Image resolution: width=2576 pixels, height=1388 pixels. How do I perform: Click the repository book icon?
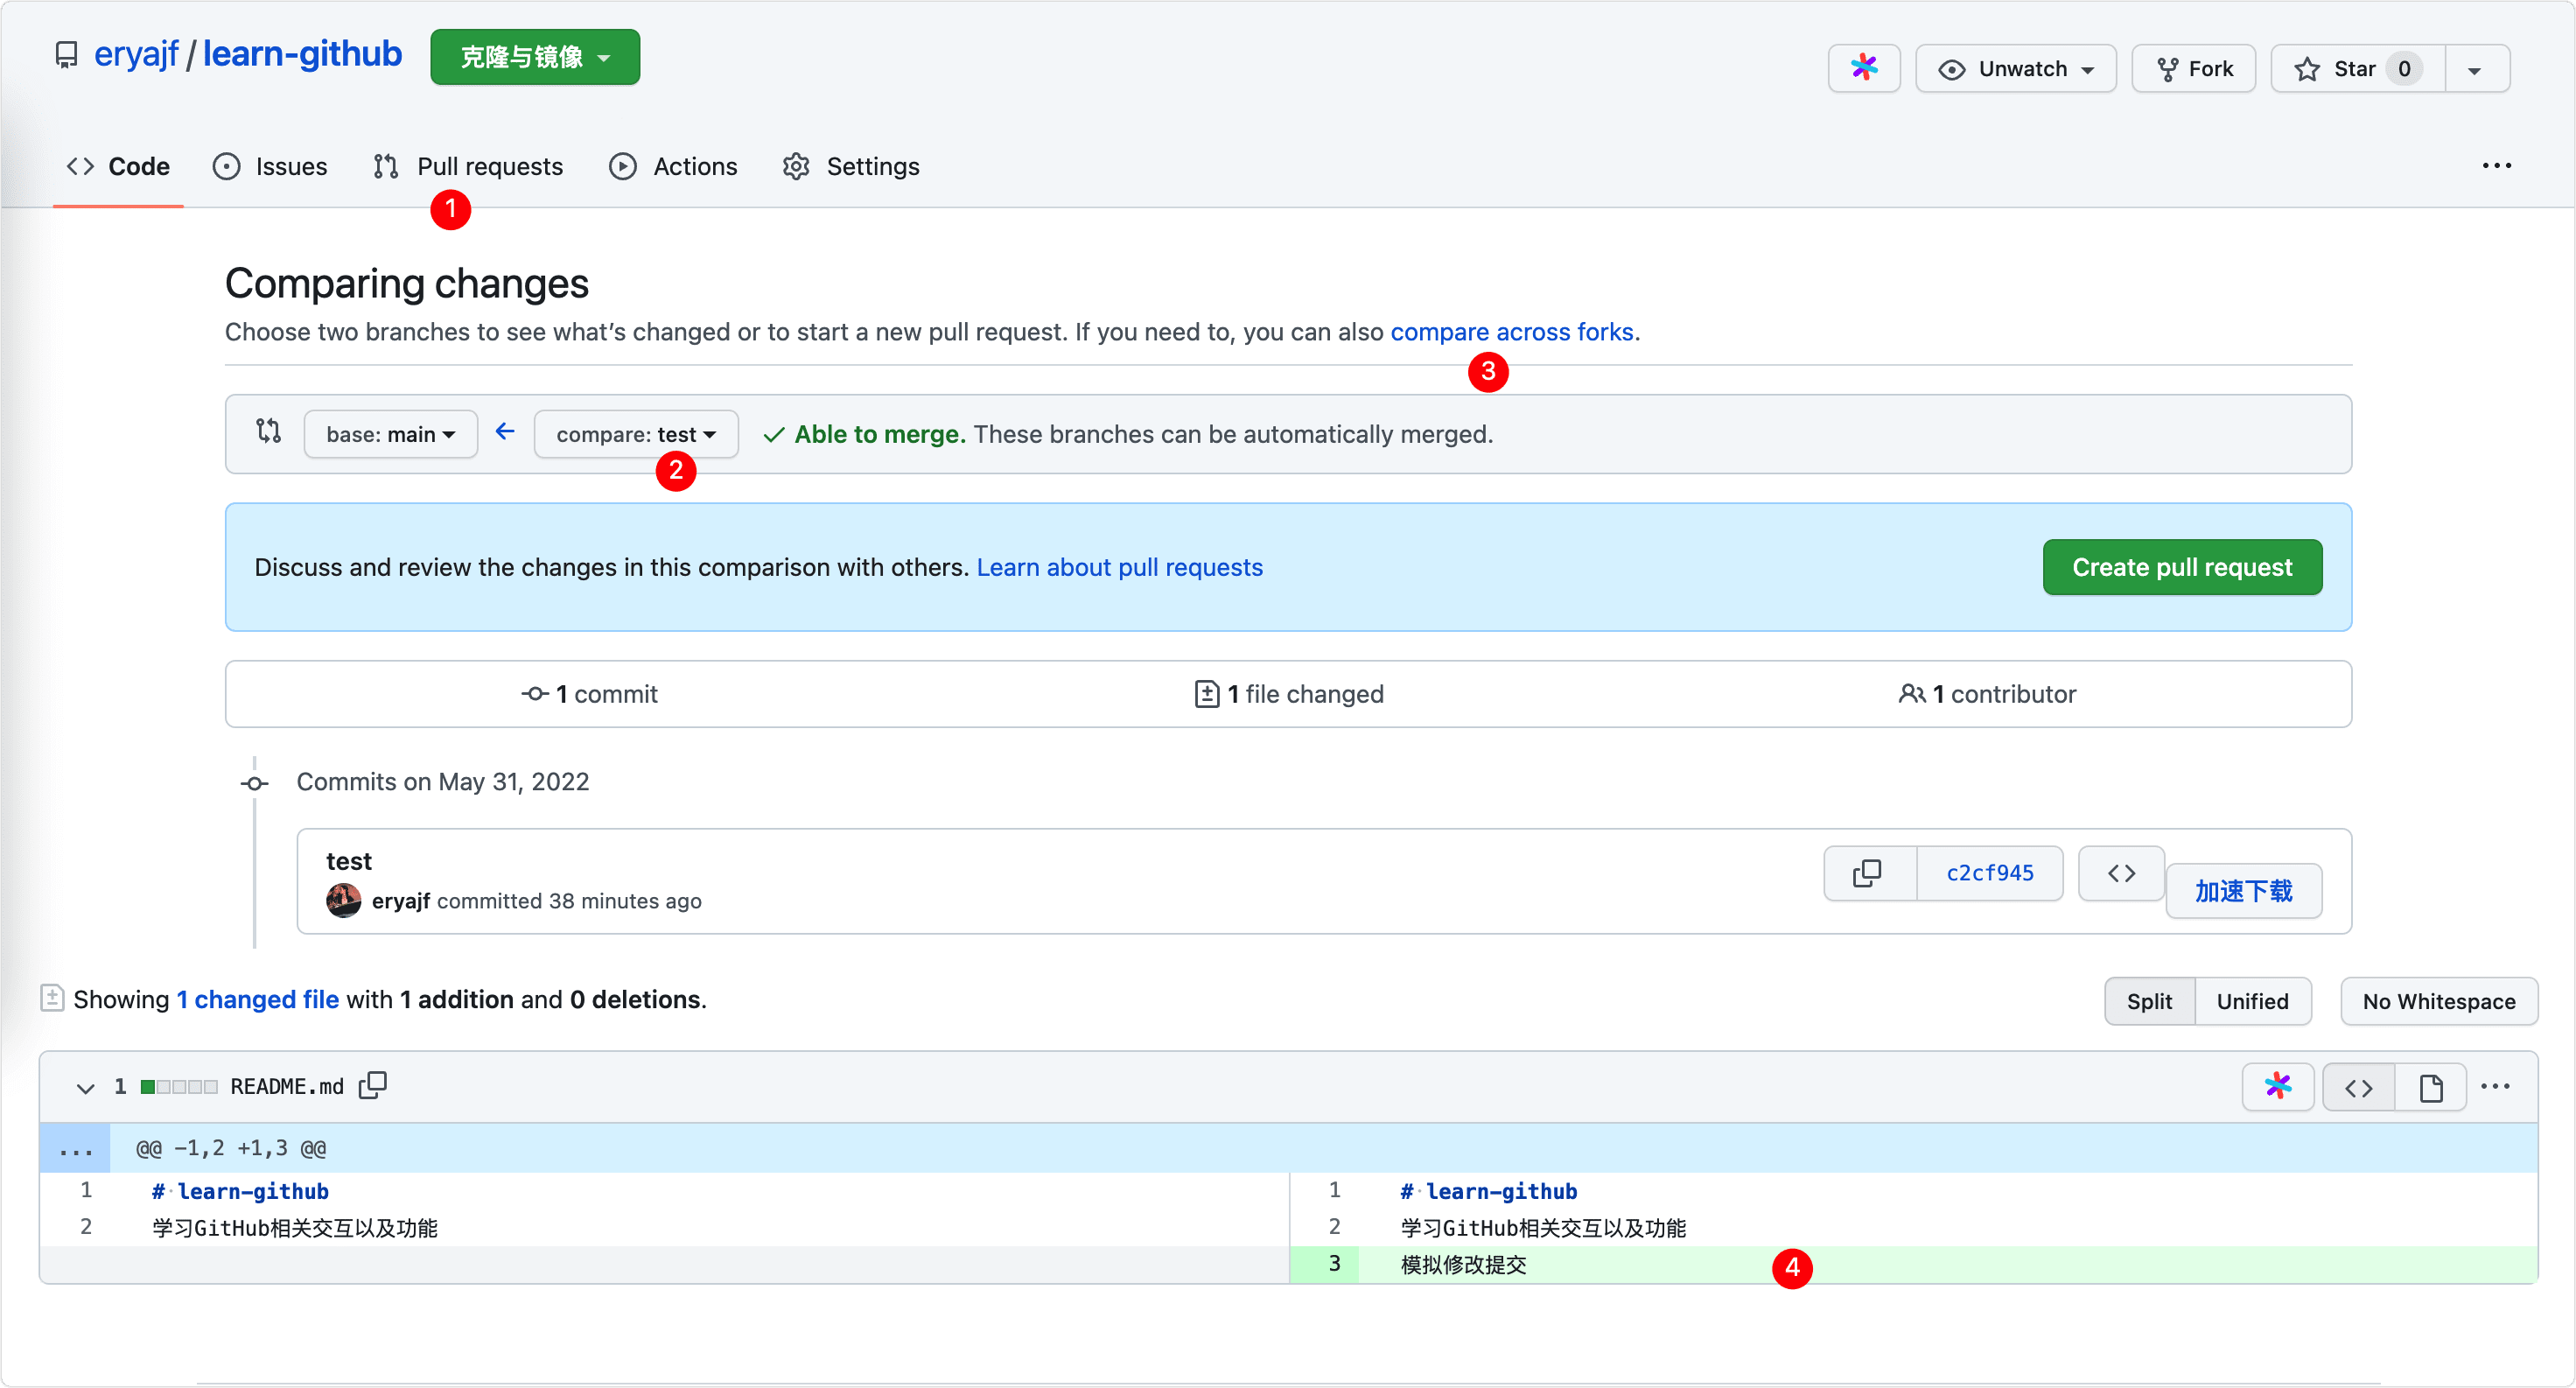(66, 56)
